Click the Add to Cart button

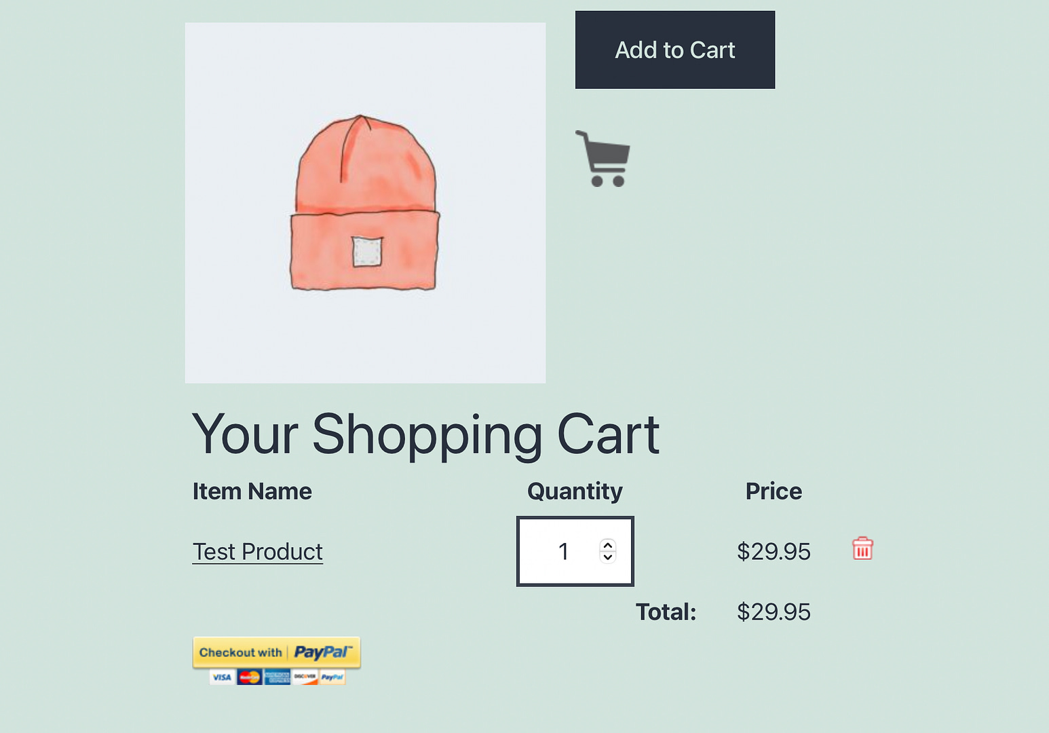675,50
